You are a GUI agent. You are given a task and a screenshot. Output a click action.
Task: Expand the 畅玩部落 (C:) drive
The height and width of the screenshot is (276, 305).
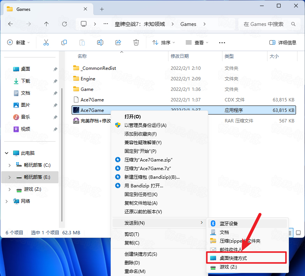(9, 165)
